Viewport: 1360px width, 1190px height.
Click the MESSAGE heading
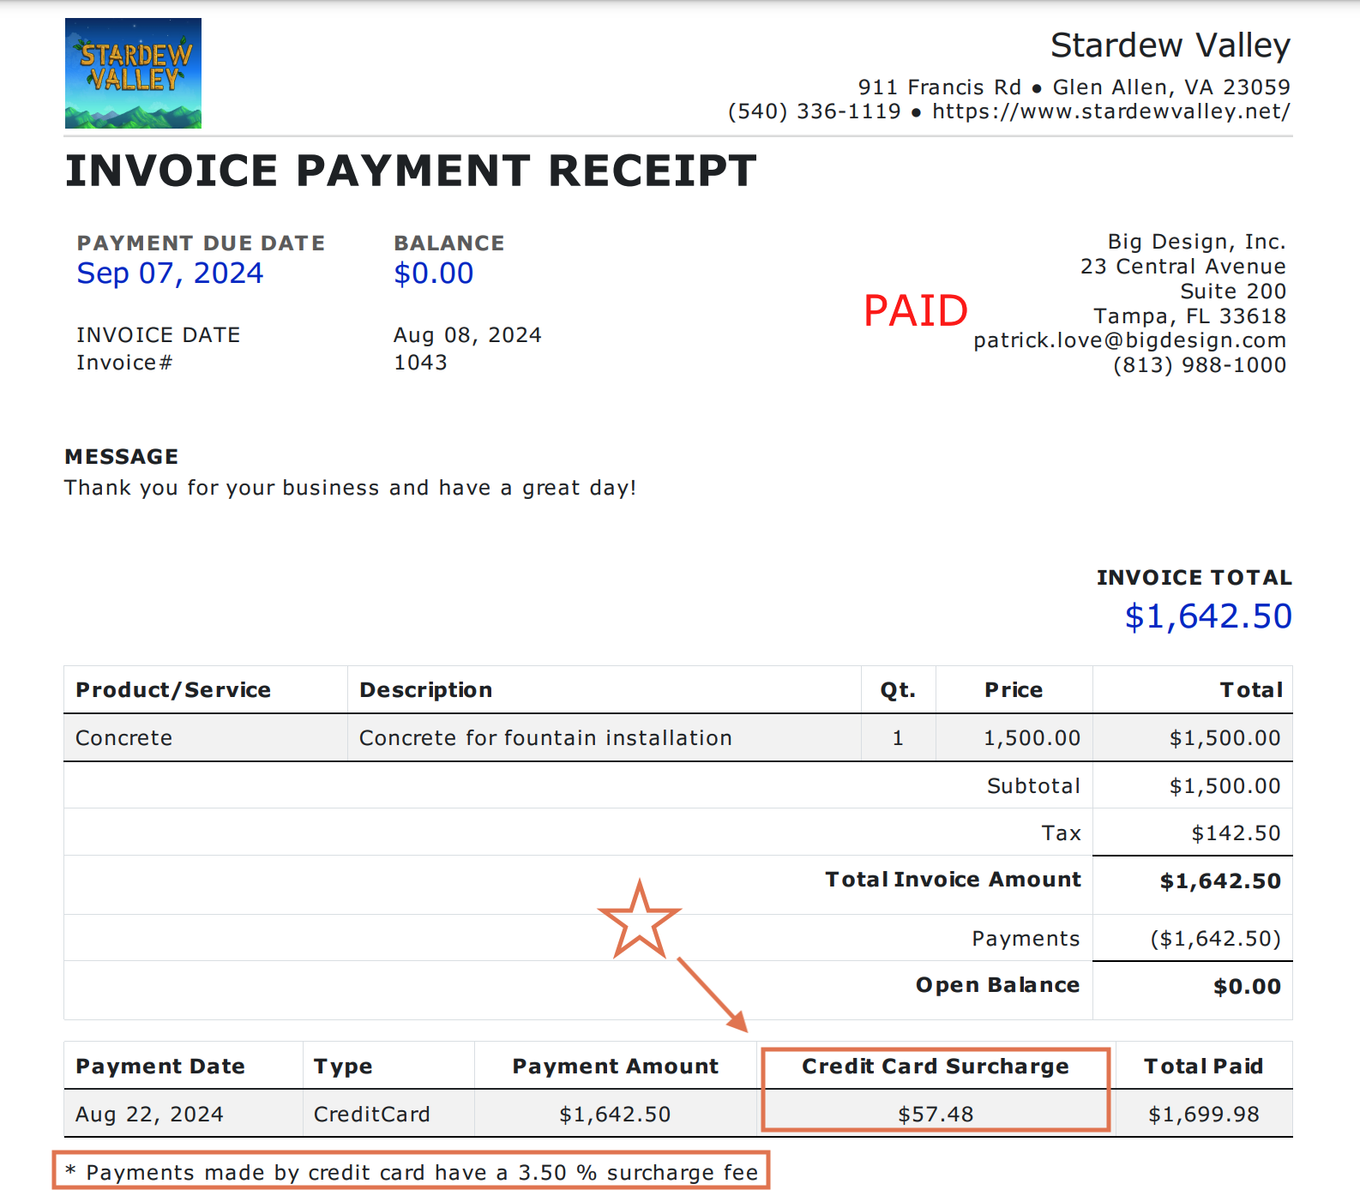(x=122, y=457)
